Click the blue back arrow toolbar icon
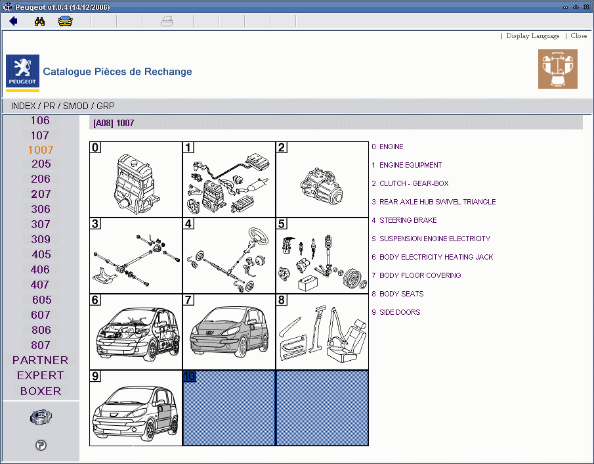 pyautogui.click(x=12, y=20)
